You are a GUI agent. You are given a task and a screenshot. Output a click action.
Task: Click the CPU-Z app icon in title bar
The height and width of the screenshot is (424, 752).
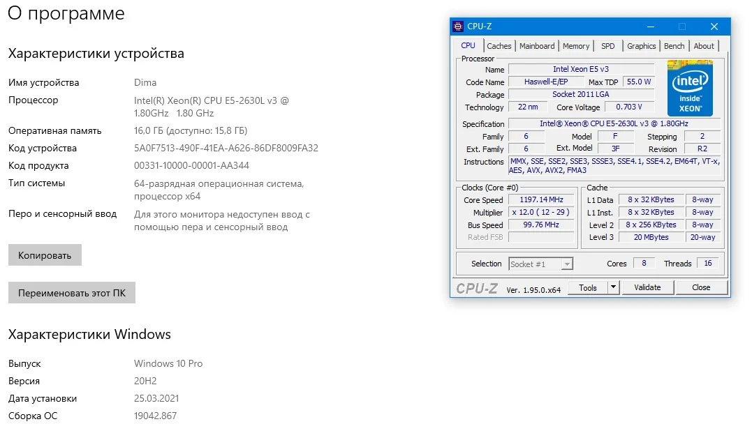click(458, 26)
